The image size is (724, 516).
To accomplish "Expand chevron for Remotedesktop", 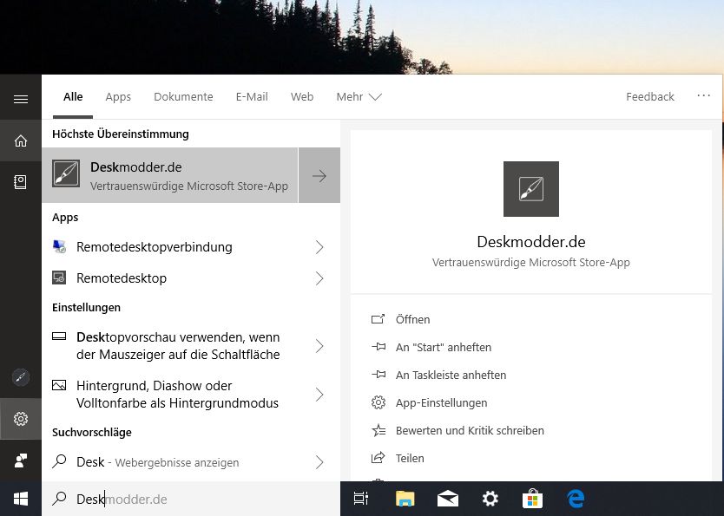I will tap(319, 278).
